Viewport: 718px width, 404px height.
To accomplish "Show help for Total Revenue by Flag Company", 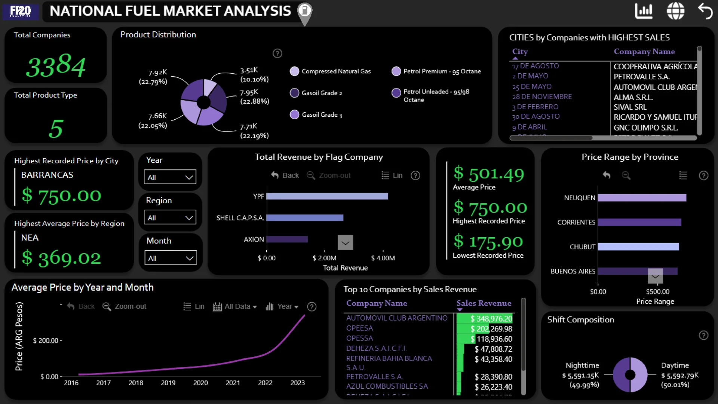I will [x=415, y=175].
